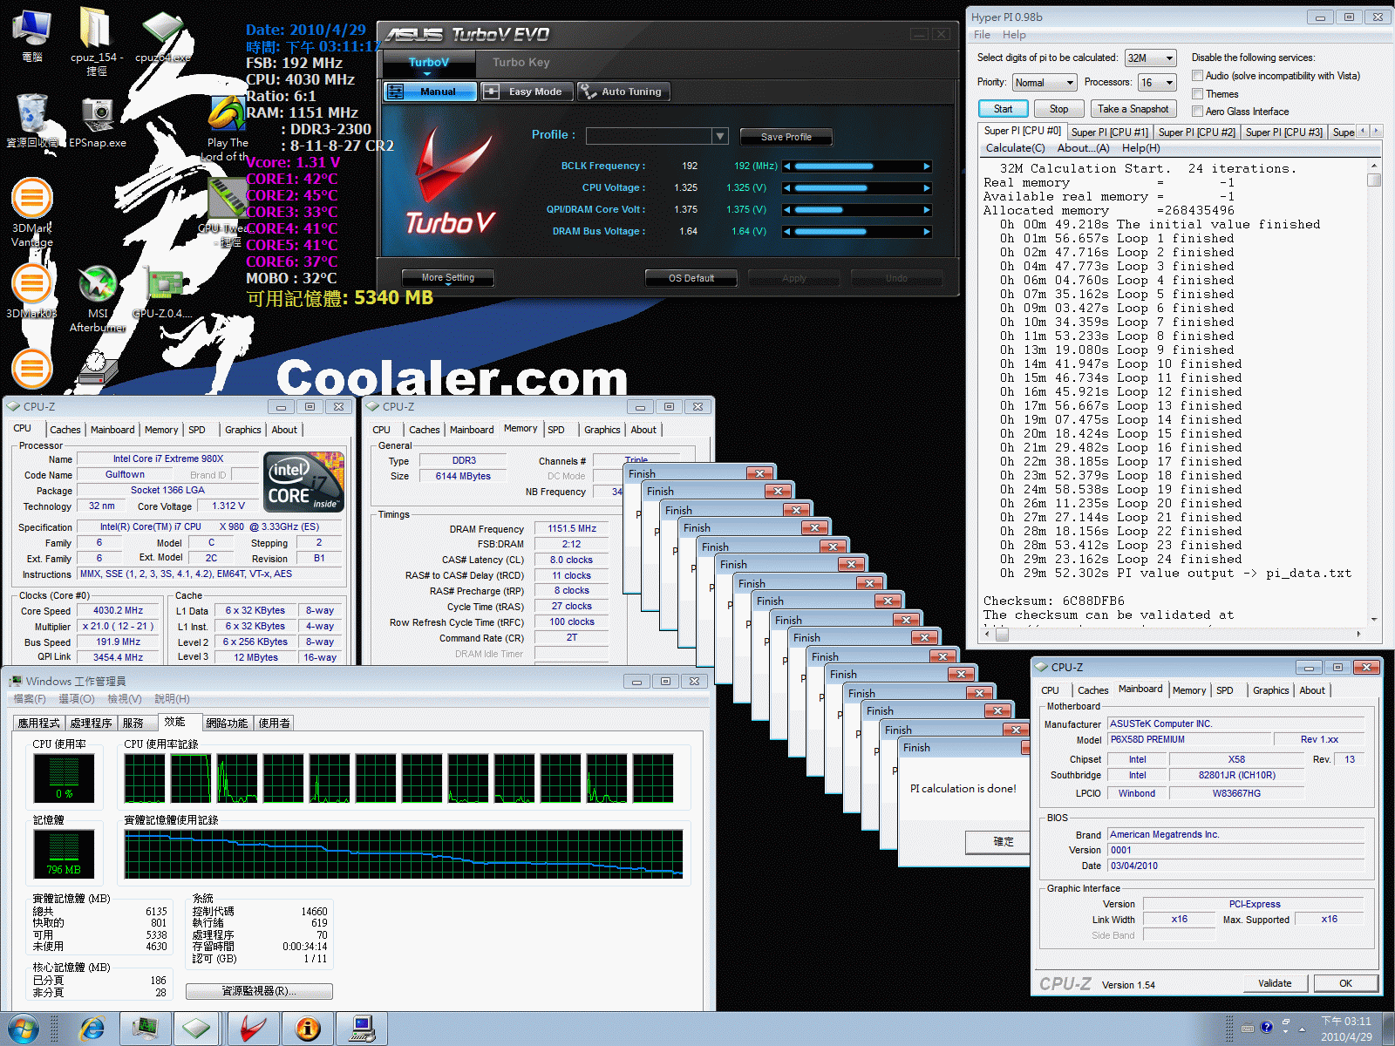Click the Start button in Hyper PI
The image size is (1395, 1046).
[1003, 109]
